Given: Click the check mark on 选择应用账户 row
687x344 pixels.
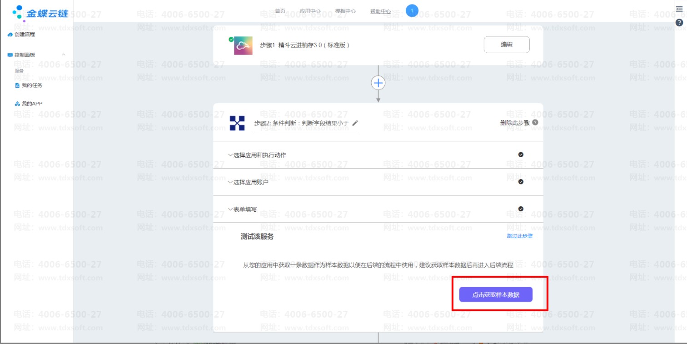Looking at the screenshot, I should pos(521,182).
